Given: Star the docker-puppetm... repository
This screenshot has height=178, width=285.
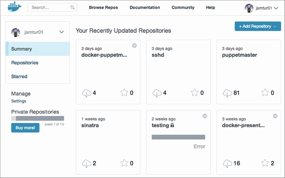Looking at the screenshot, I should [x=124, y=93].
